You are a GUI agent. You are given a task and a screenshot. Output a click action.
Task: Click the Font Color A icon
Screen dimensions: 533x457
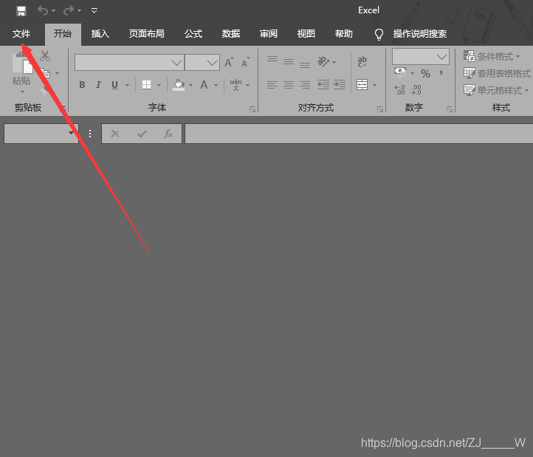pos(204,85)
